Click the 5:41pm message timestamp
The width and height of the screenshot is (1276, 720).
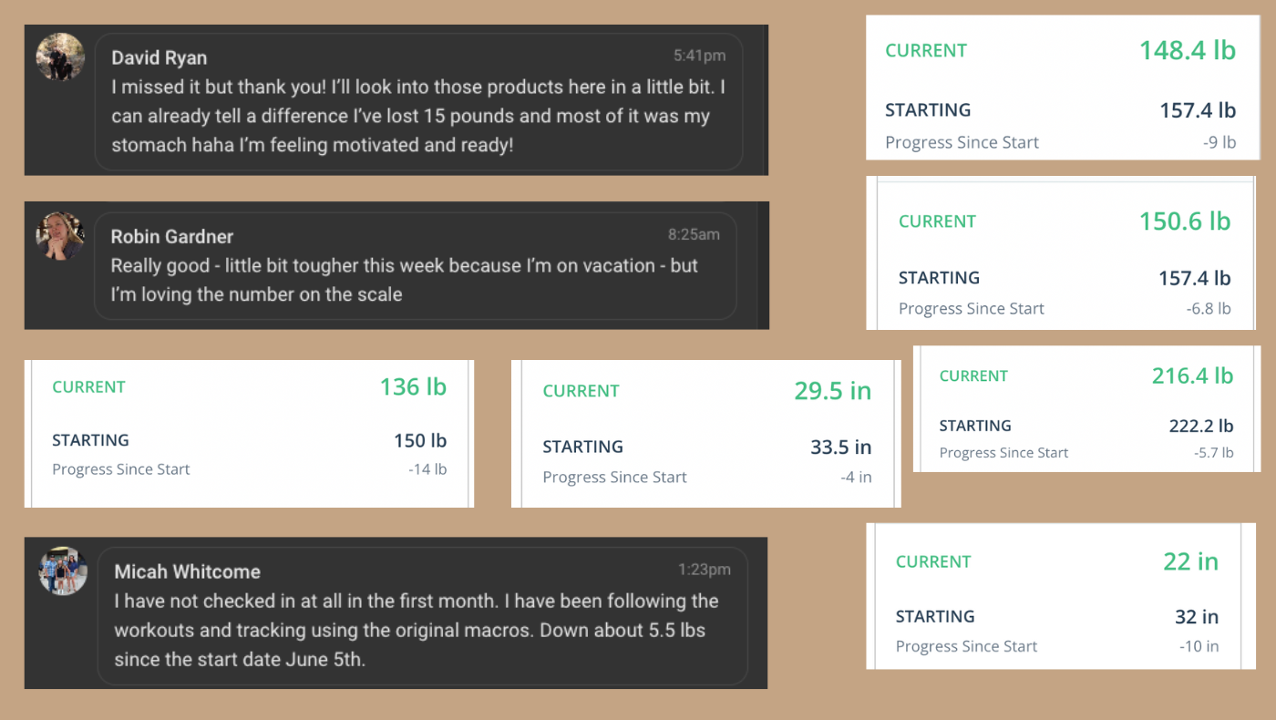click(700, 56)
